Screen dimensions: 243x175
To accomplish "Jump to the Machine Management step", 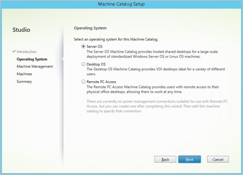I will click(x=35, y=67).
